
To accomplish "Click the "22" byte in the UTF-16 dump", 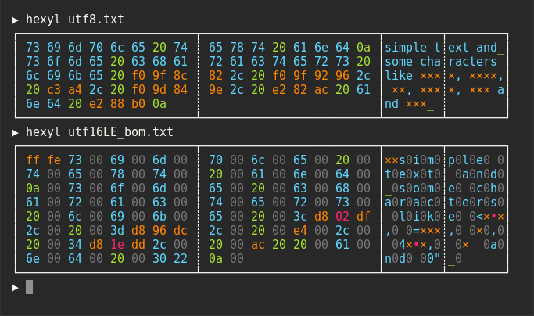I will coord(181,258).
